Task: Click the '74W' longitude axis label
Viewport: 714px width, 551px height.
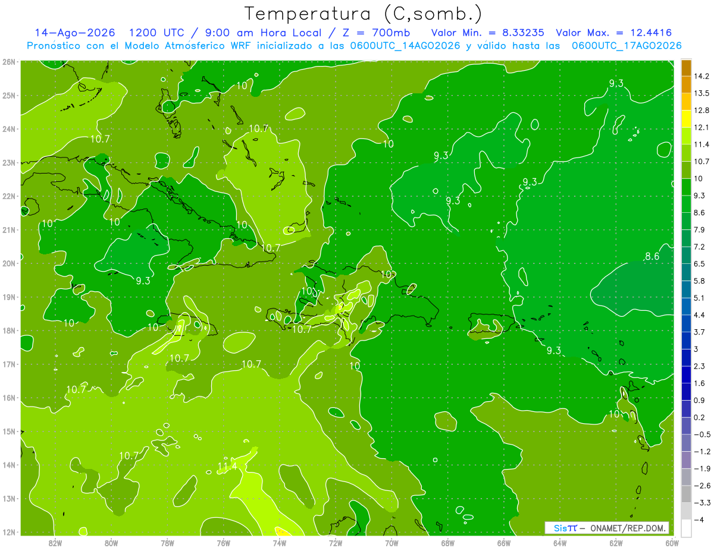Action: point(280,543)
